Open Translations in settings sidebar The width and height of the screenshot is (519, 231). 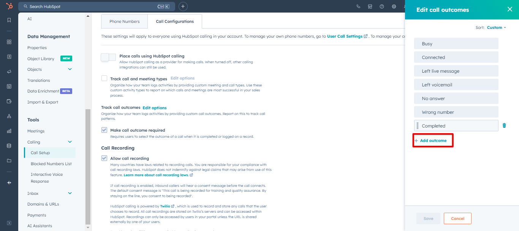(x=38, y=80)
